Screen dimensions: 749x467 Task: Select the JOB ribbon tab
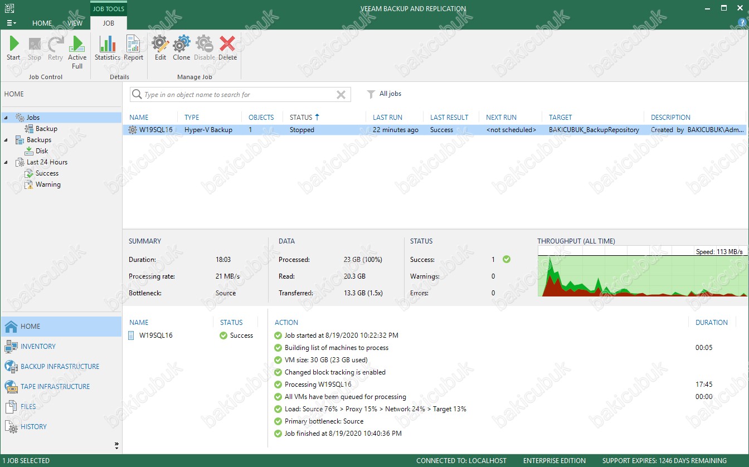pyautogui.click(x=109, y=23)
